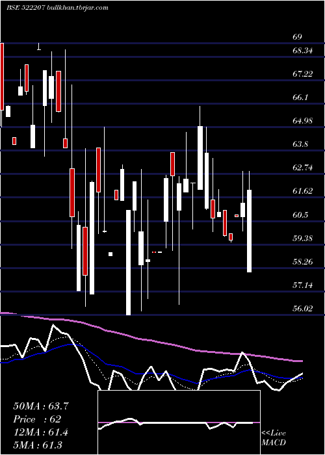Click the 'BSE 522207 bullkhan.tbrjar.com' header text

[57, 8]
